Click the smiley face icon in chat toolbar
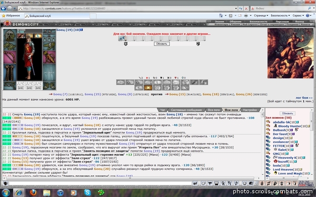 (x=244, y=183)
